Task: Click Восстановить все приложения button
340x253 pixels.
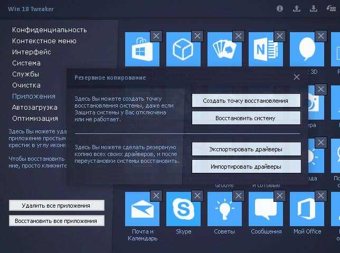Action: point(56,221)
